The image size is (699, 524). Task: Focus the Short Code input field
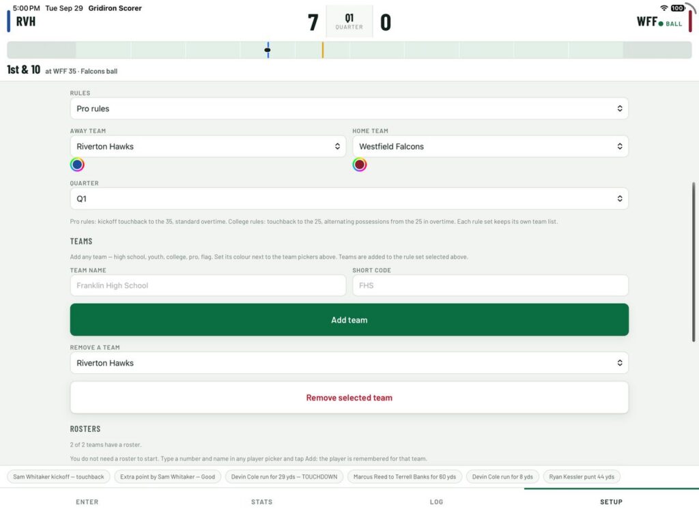coord(490,285)
